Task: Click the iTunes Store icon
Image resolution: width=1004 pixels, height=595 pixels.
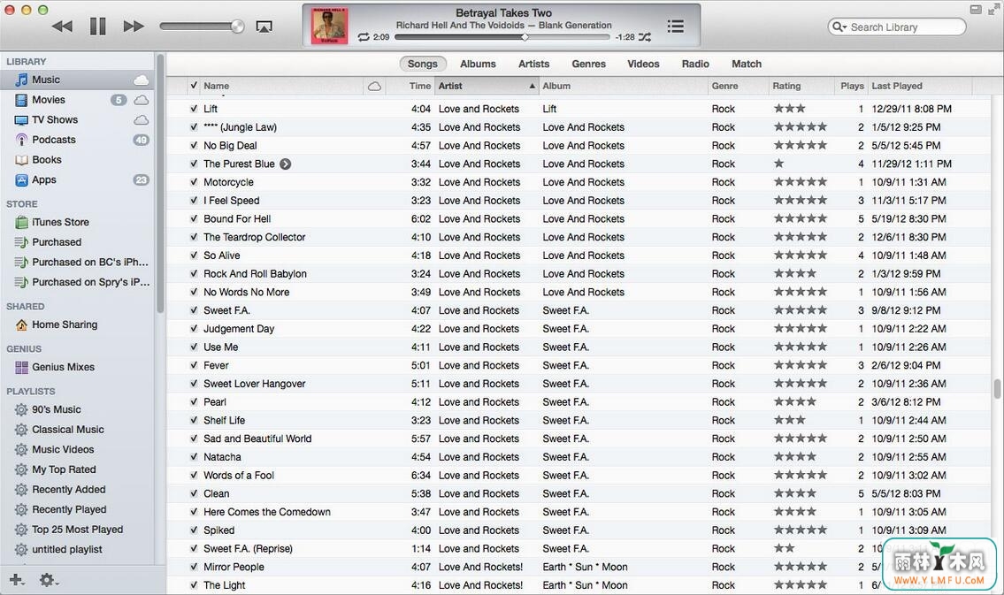Action: coord(21,222)
